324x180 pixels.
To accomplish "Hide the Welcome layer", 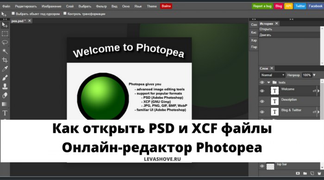I will pos(262,91).
